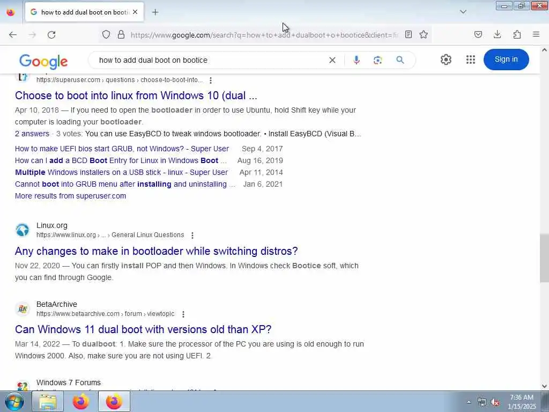Clear the Google search box
549x412 pixels.
coord(332,60)
